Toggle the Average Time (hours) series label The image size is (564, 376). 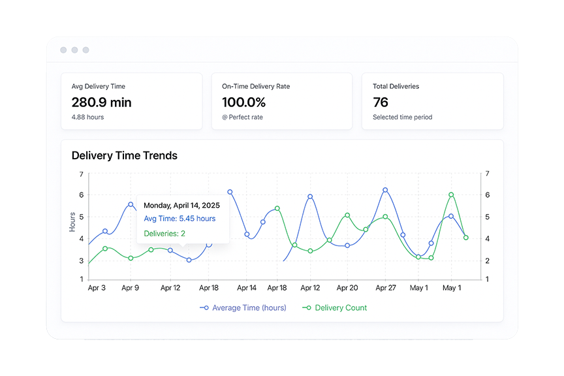click(x=249, y=307)
